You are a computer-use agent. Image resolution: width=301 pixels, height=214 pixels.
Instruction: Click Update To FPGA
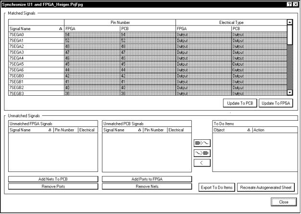[276, 103]
